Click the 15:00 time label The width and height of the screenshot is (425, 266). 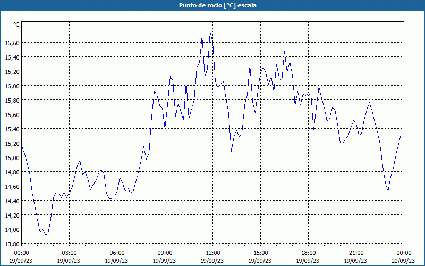click(x=260, y=253)
